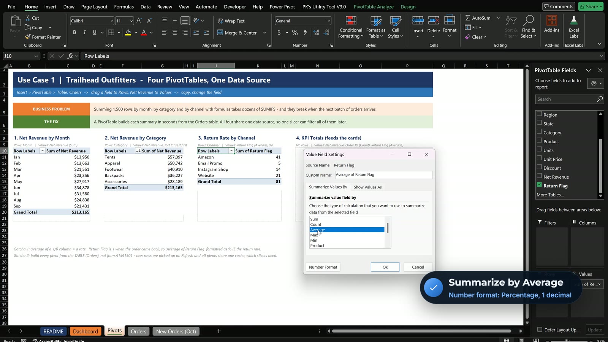The width and height of the screenshot is (608, 342).
Task: Open the Formulas ribbon tab
Action: pyautogui.click(x=124, y=6)
